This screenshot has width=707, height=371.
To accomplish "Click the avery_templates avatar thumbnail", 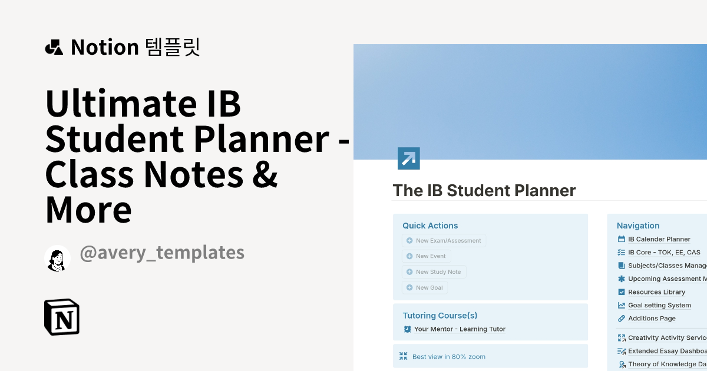I will point(57,257).
